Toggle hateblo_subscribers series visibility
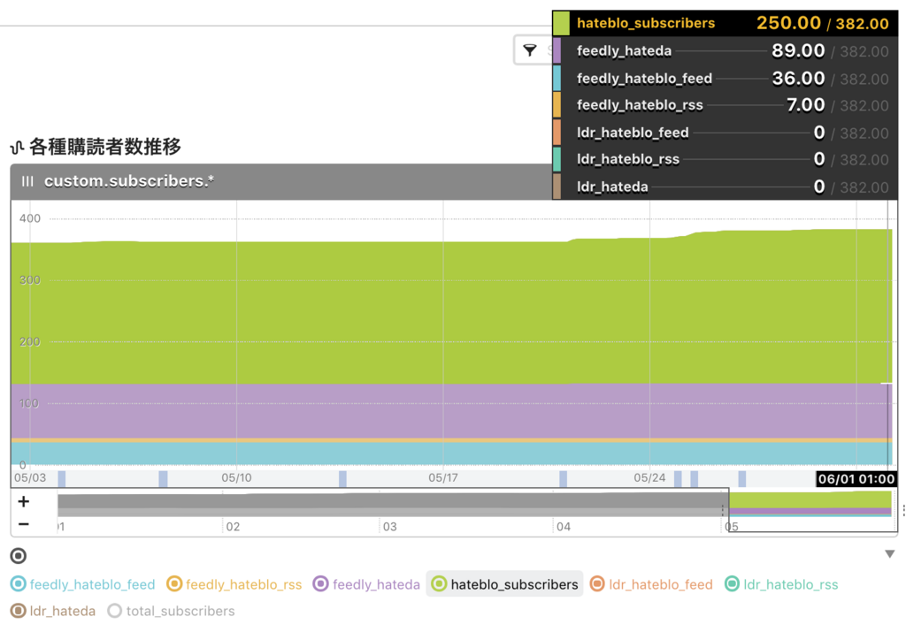The image size is (906, 632). point(505,584)
